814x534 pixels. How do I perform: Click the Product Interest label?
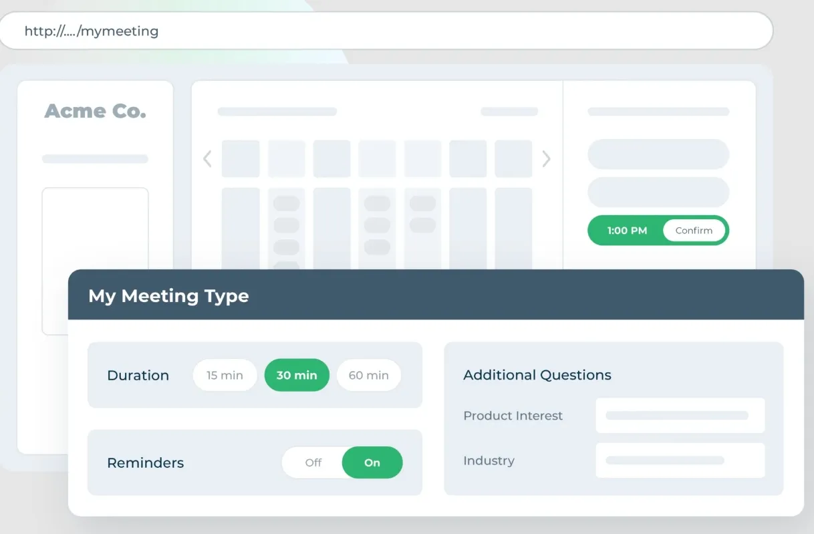[x=513, y=416]
